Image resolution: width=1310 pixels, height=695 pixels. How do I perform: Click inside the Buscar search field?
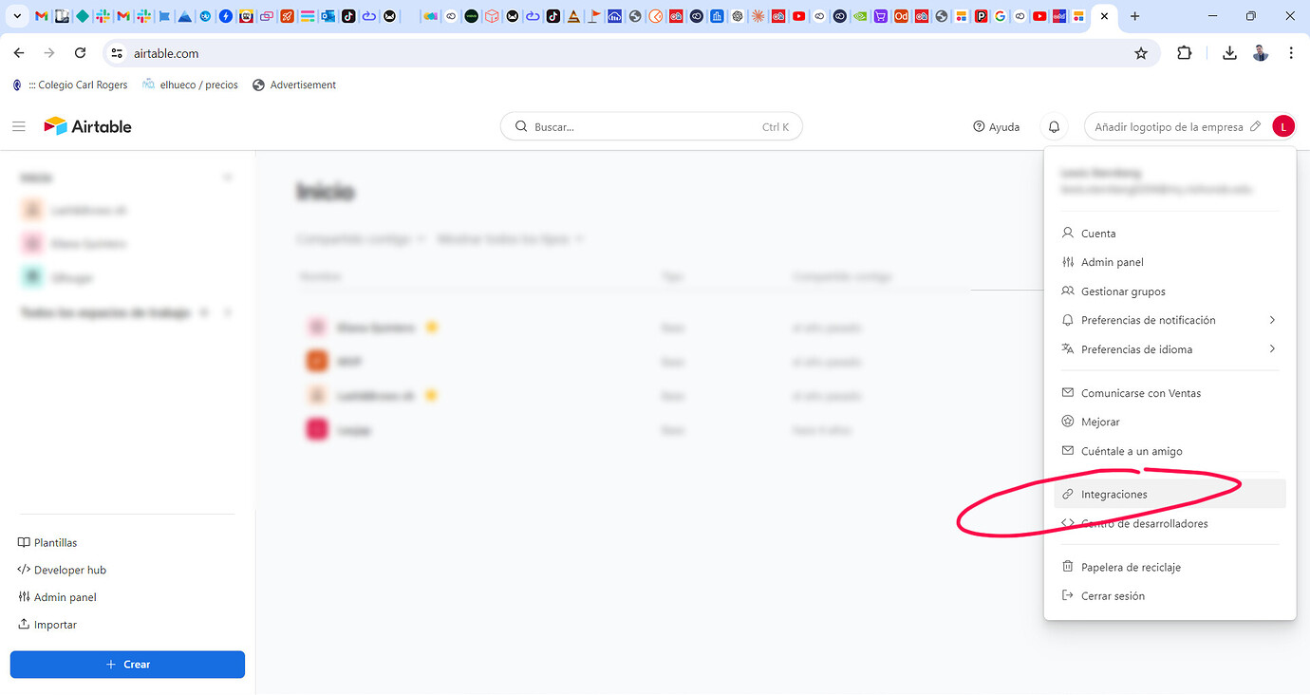pos(651,125)
